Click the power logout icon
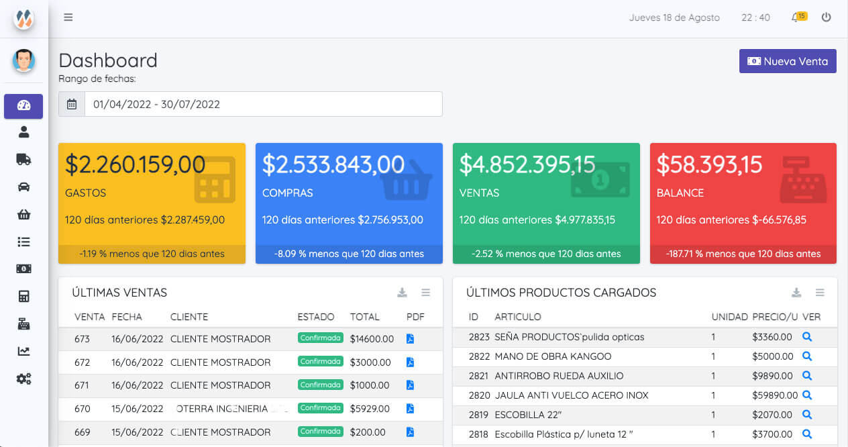The width and height of the screenshot is (848, 447). (826, 17)
